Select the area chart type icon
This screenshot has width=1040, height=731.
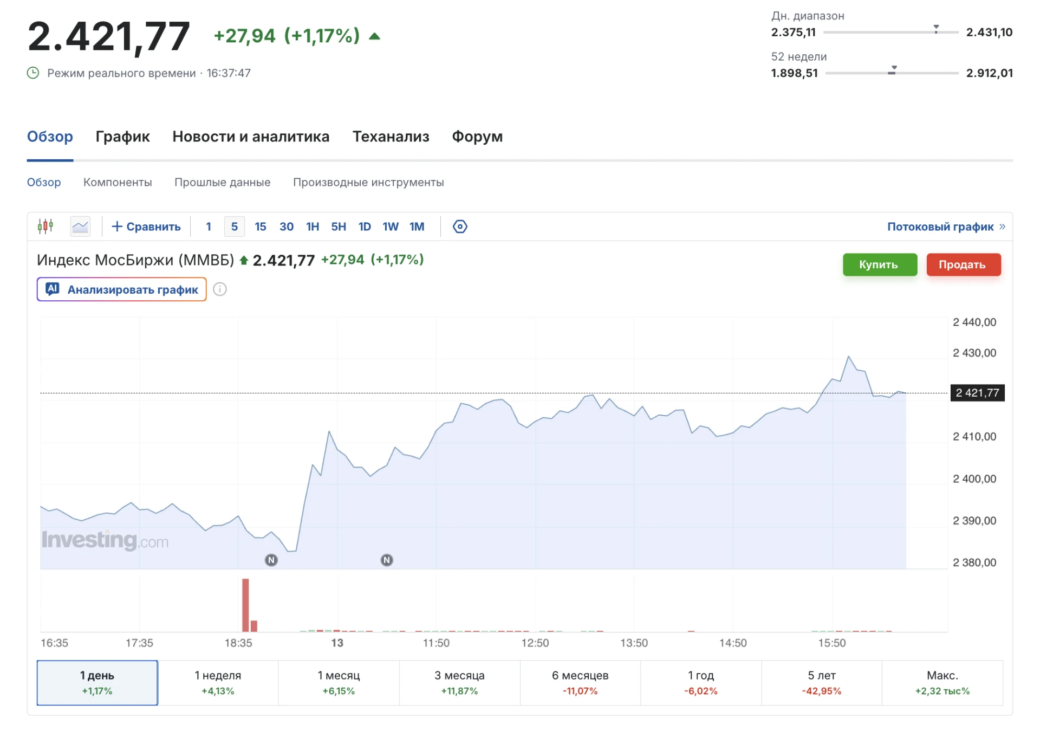pos(80,226)
